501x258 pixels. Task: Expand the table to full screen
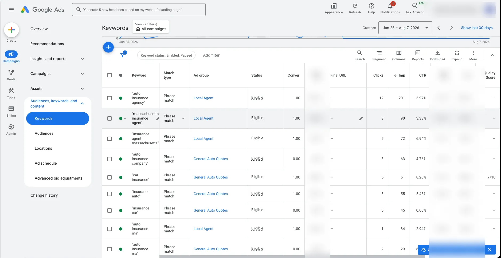457,55
